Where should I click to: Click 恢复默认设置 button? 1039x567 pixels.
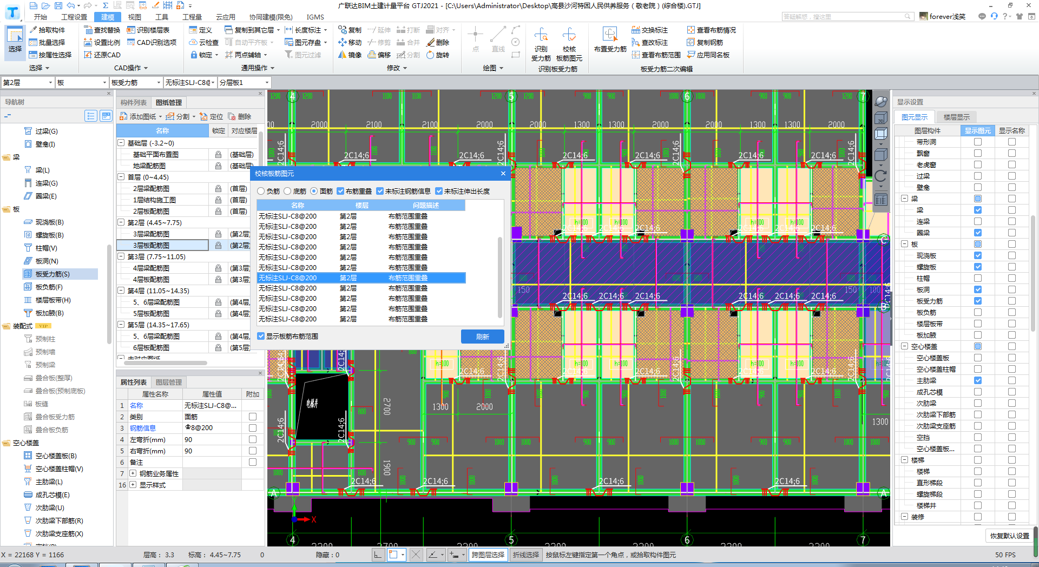(x=1009, y=536)
